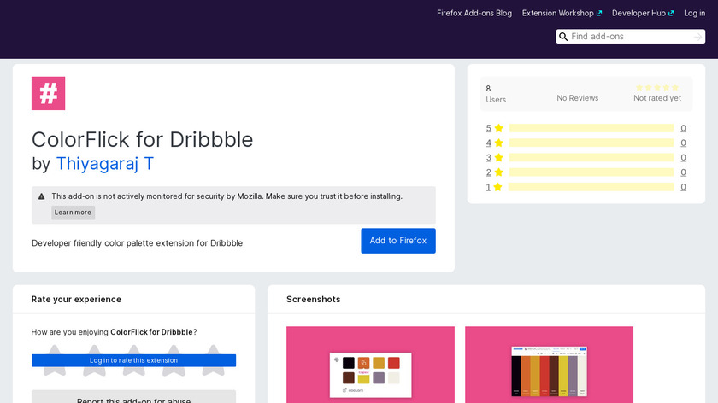The image size is (718, 403).
Task: Open one-star reviews via the 1 link
Action: click(488, 187)
